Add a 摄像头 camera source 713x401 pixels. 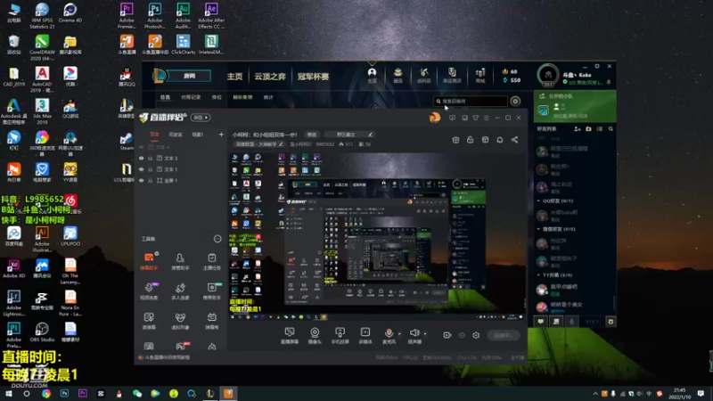[x=315, y=336]
